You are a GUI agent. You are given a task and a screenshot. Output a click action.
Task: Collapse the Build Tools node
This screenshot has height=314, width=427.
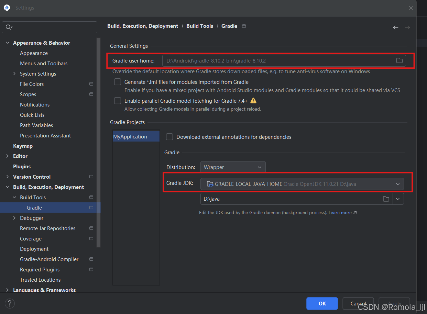[14, 198]
